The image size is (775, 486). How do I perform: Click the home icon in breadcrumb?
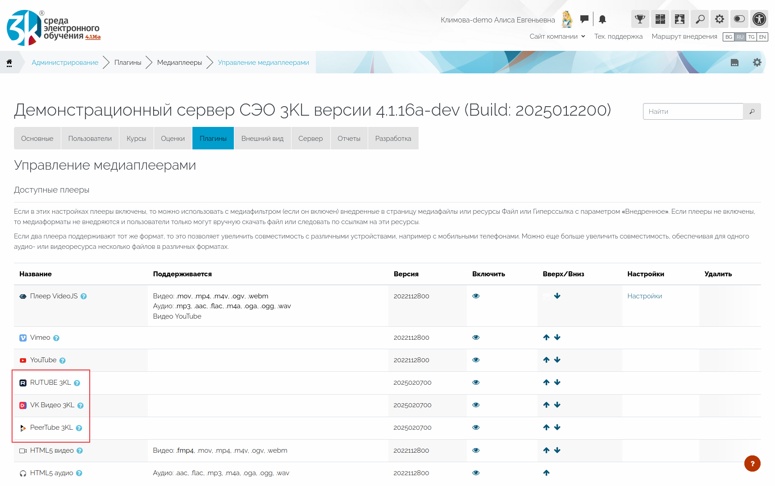point(9,63)
